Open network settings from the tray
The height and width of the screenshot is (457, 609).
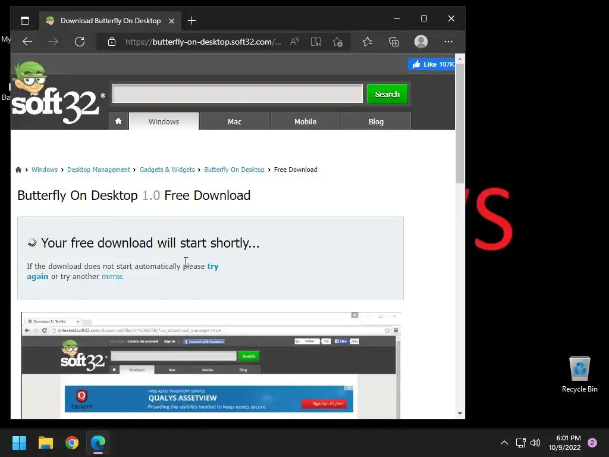[x=520, y=443]
